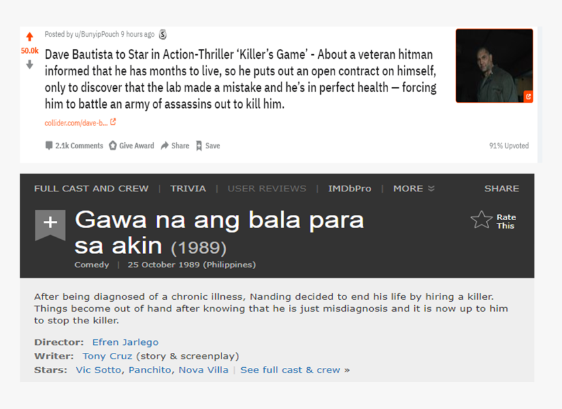Click the (1989) year next to title
The height and width of the screenshot is (409, 562).
pos(199,248)
